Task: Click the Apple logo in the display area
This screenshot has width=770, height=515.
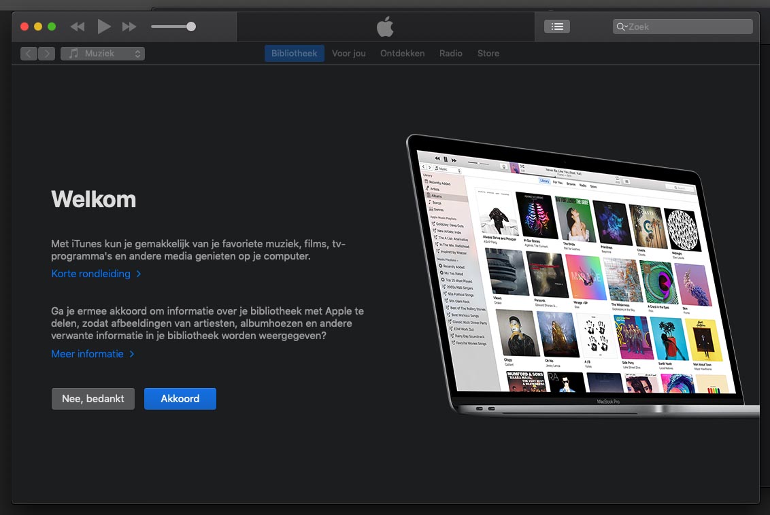Action: (385, 26)
